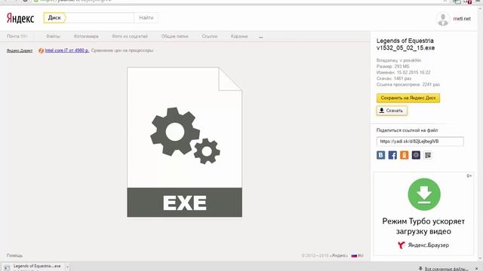Click Размер: 293 МБ text
The image size is (483, 271).
(392, 66)
